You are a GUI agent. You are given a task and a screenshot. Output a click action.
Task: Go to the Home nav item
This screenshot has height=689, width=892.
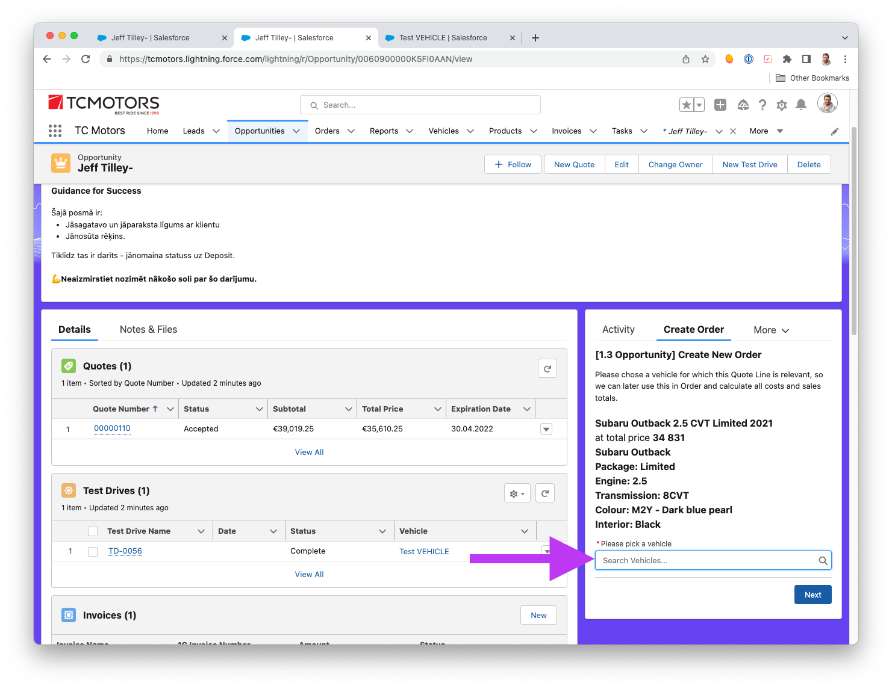pyautogui.click(x=158, y=131)
